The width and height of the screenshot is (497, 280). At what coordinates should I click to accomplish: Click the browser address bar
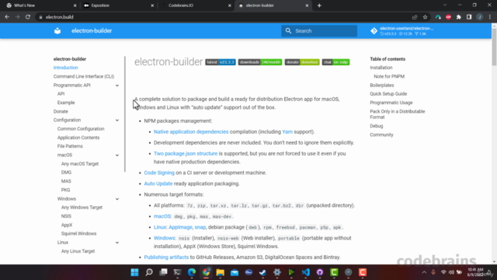point(222,17)
